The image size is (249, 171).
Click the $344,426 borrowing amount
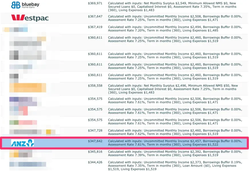pyautogui.click(x=95, y=162)
